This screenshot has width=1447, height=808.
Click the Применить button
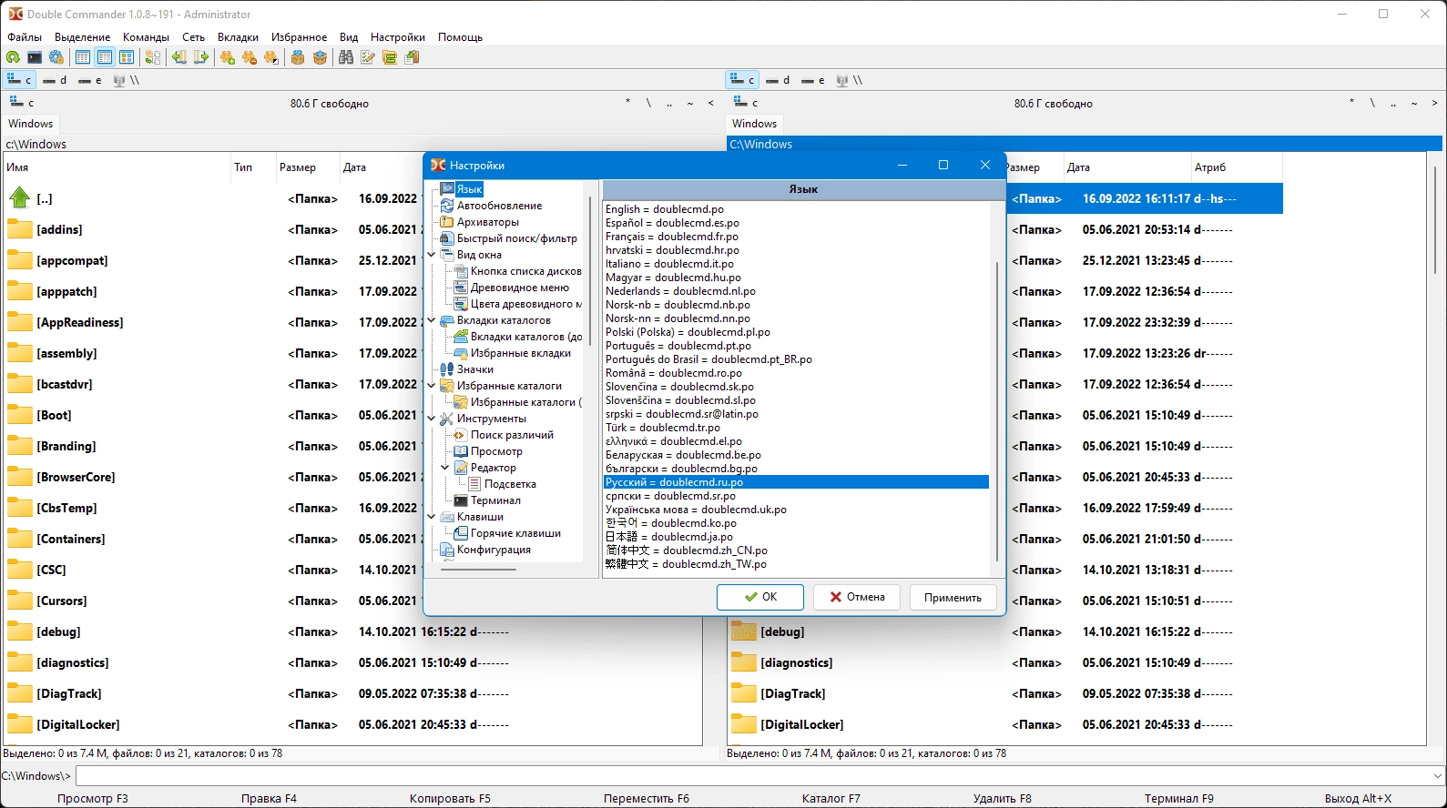click(x=953, y=597)
